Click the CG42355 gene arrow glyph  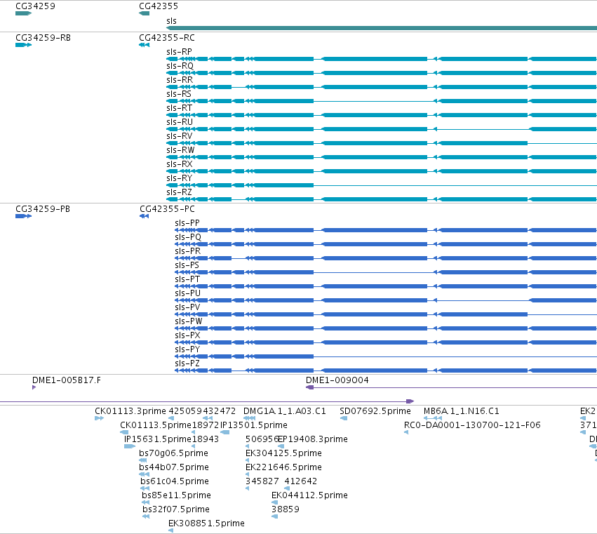point(145,14)
